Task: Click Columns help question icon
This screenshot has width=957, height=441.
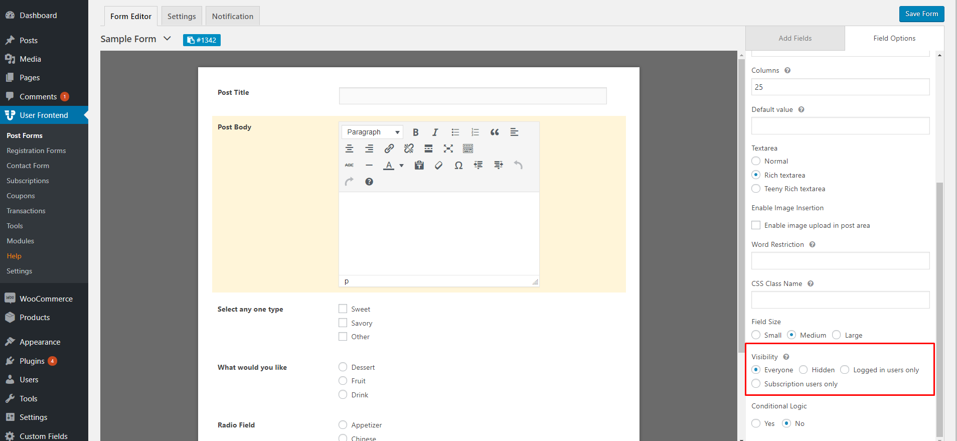Action: pyautogui.click(x=787, y=70)
